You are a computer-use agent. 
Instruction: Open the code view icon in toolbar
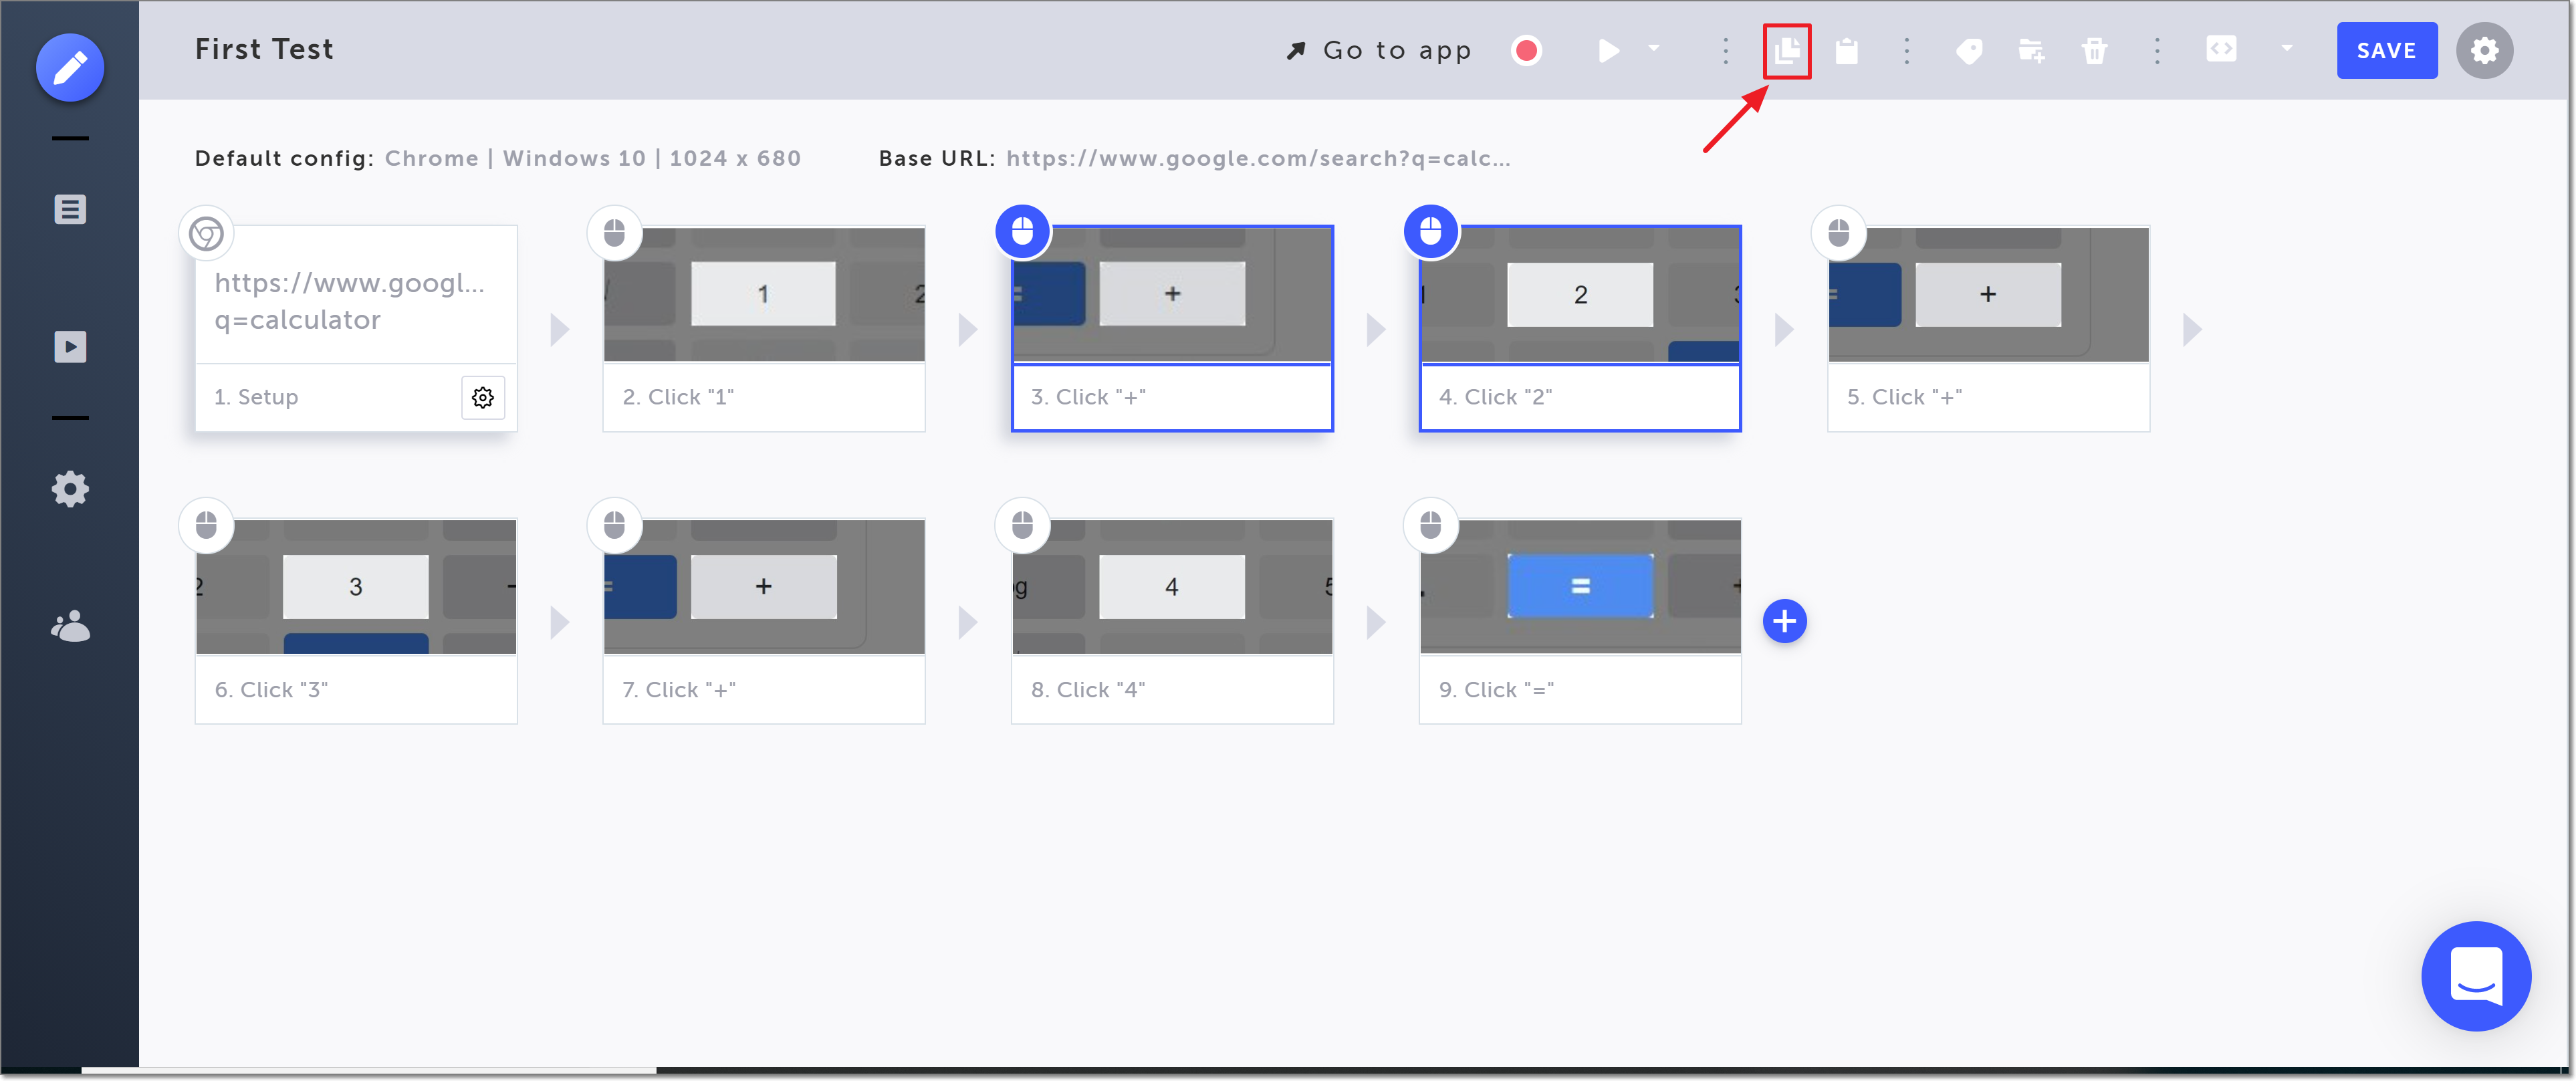(x=2221, y=49)
